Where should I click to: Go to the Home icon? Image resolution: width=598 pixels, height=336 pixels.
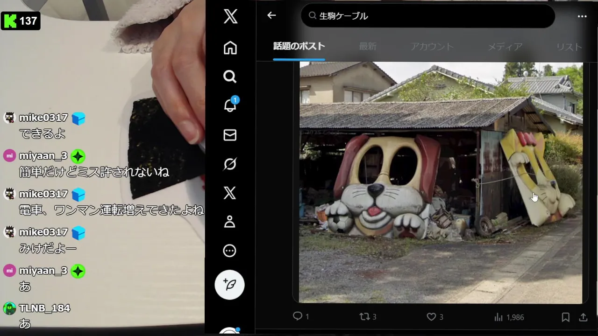(230, 48)
